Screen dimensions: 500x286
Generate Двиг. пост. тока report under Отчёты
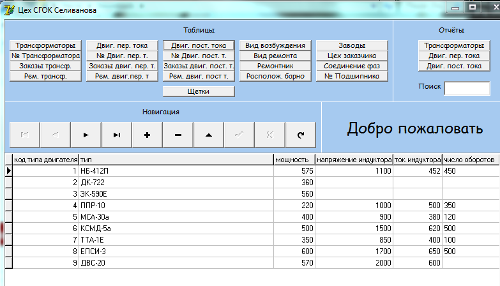click(x=454, y=66)
